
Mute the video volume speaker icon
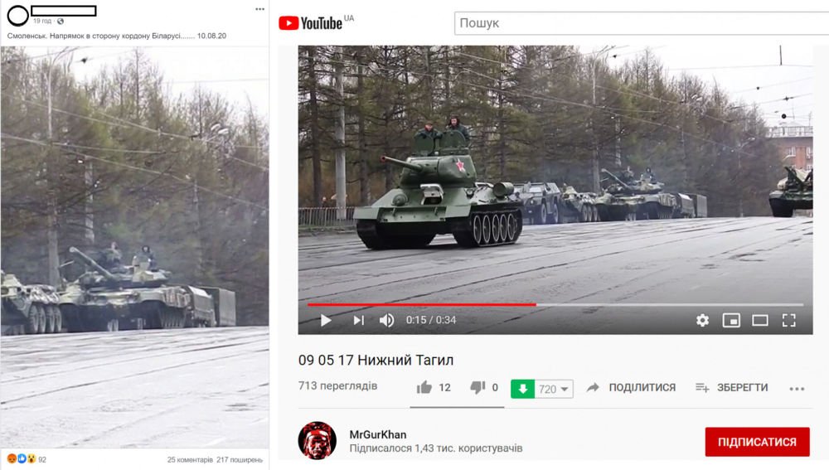click(x=386, y=321)
